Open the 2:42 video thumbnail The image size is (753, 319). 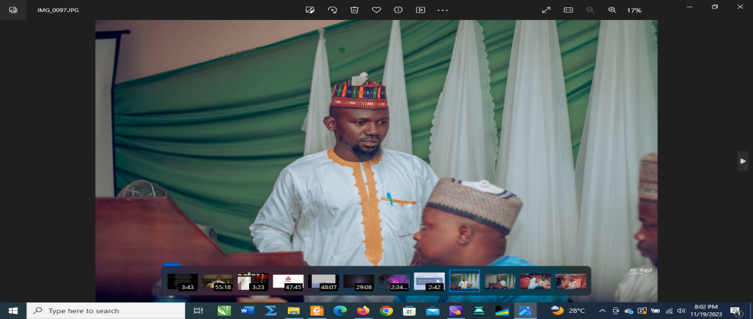pyautogui.click(x=429, y=281)
